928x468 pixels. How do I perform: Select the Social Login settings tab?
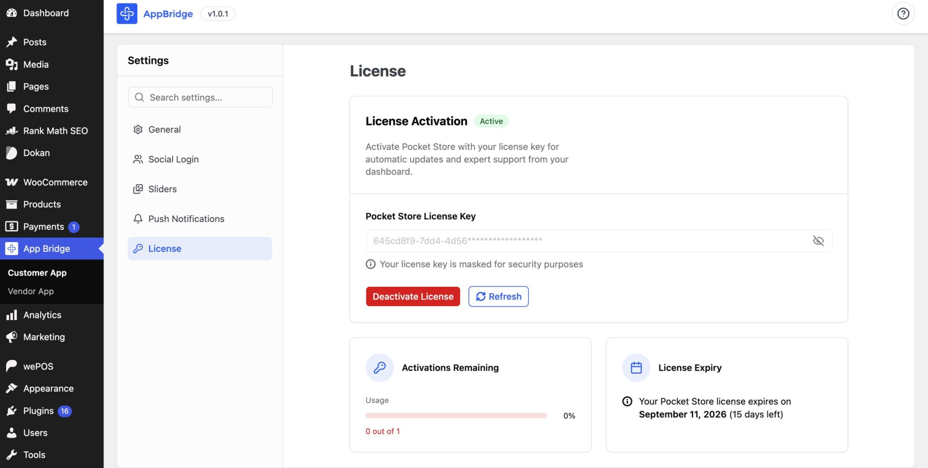point(200,159)
